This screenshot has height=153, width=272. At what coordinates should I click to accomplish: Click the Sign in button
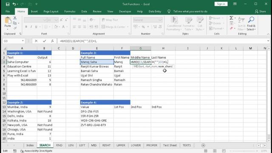coord(221,4)
